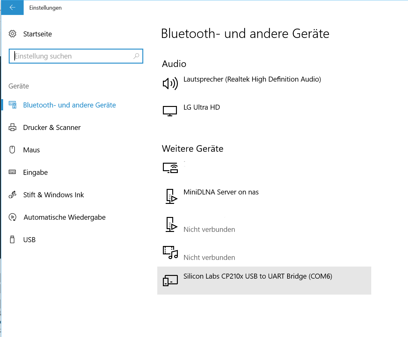Screen dimensions: 408x337
Task: Open Startseite gear icon
Action: [12, 34]
